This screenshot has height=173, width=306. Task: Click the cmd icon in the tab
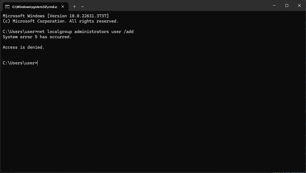(x=7, y=7)
